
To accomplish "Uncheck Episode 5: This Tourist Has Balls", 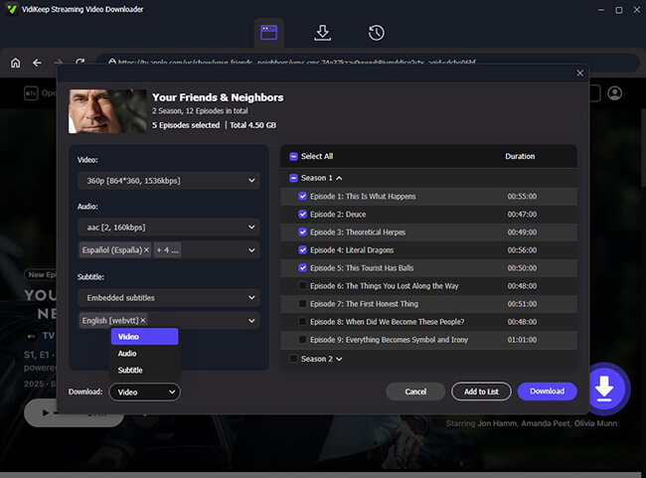I will 302,268.
